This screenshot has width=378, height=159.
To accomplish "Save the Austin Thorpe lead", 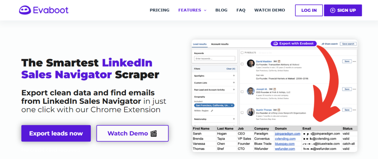I will 347,110.
